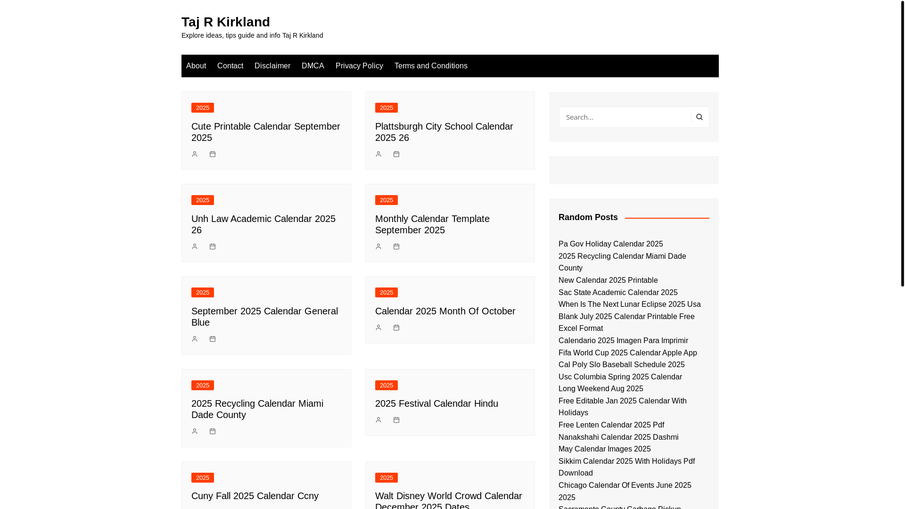Open main post 2025 Recycling Calendar Miami Dade County

pyautogui.click(x=257, y=409)
